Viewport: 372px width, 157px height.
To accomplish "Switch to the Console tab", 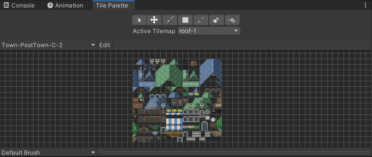I will tap(19, 6).
